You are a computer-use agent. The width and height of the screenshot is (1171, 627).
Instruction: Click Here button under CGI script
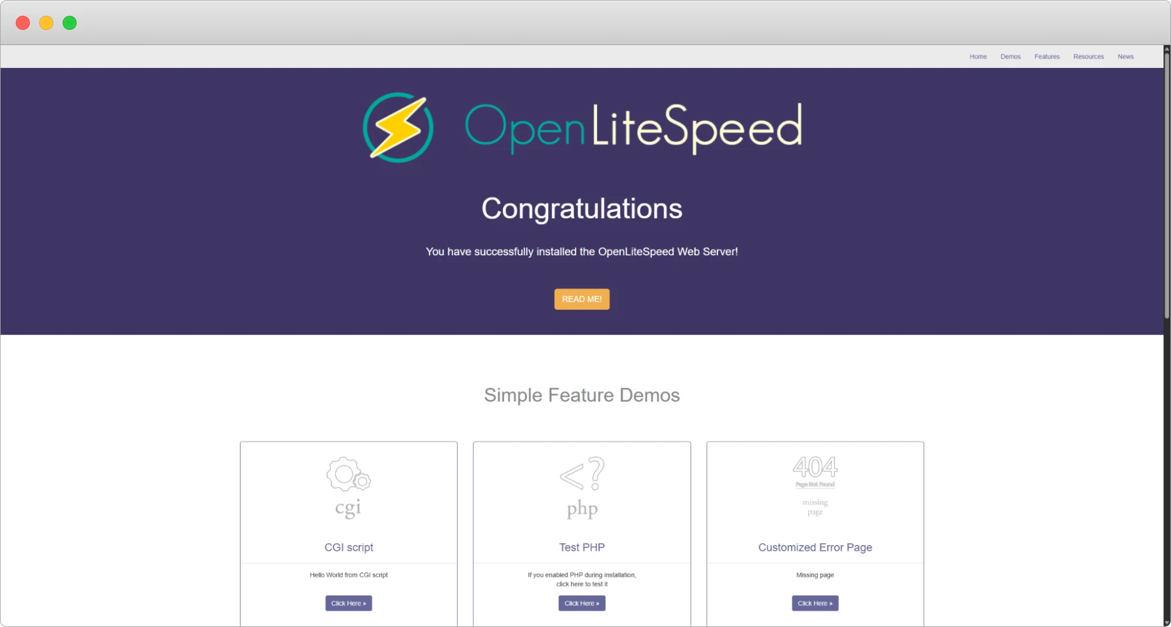[x=349, y=603]
